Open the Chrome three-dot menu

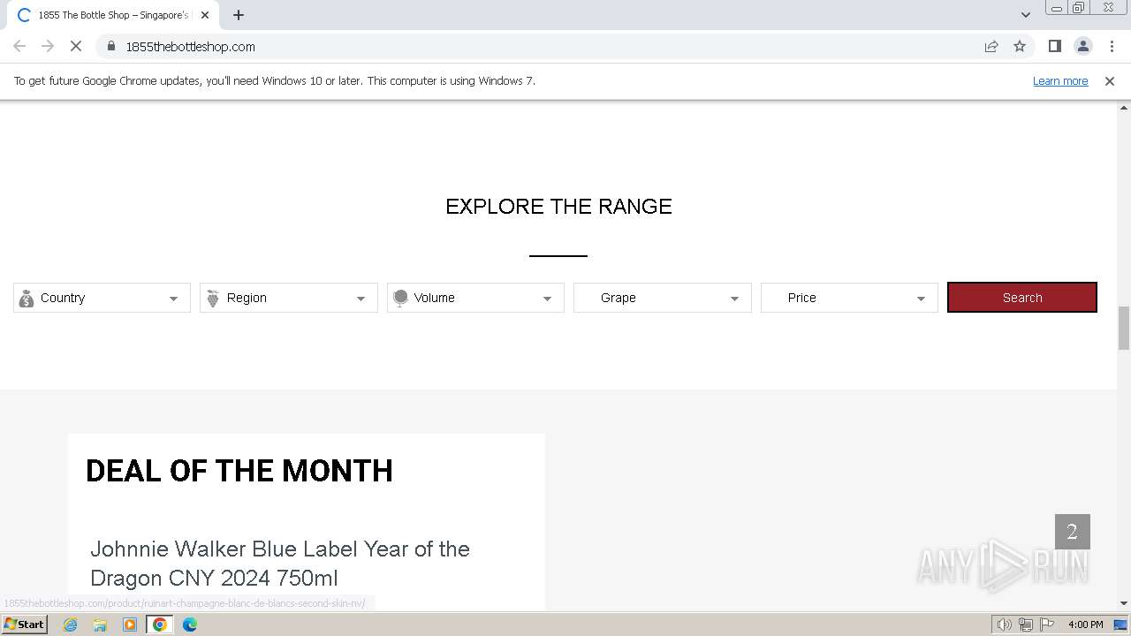coord(1112,47)
